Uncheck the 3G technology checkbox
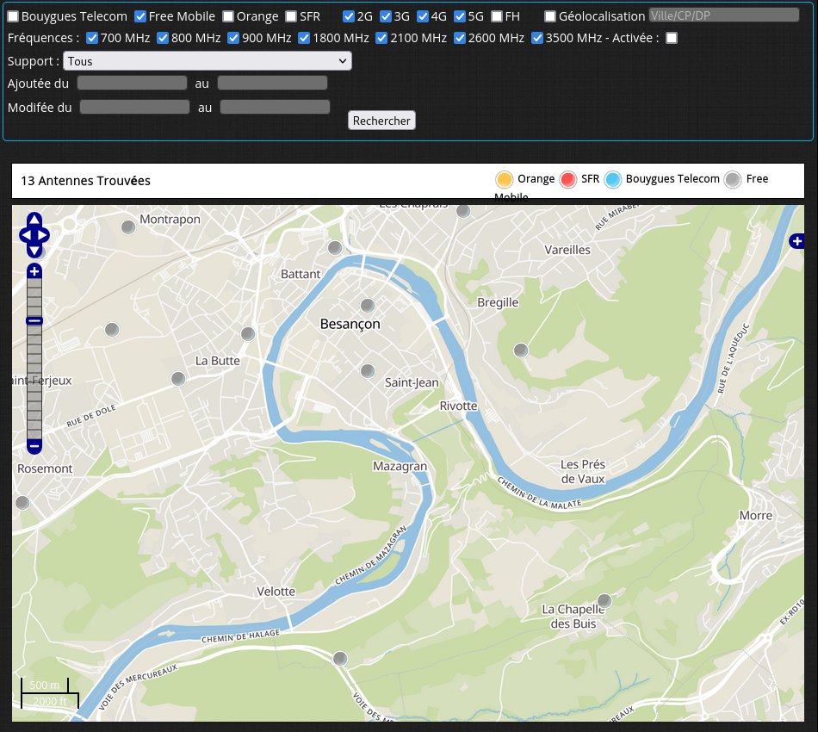 tap(386, 16)
